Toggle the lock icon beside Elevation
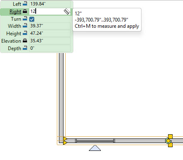Viewport: 183px width, 160px height. [x=25, y=41]
